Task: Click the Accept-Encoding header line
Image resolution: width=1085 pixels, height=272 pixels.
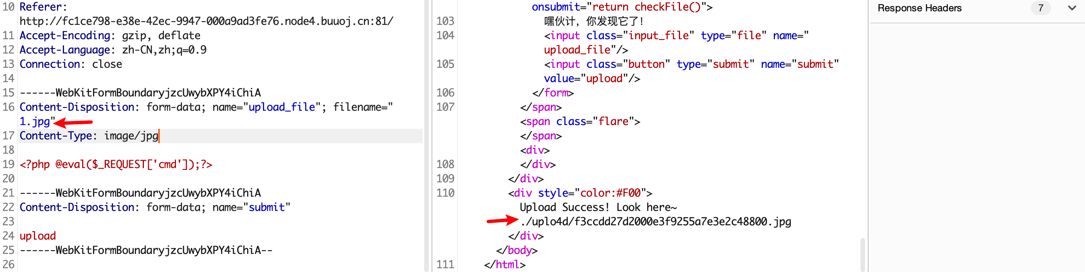Action: coord(110,35)
